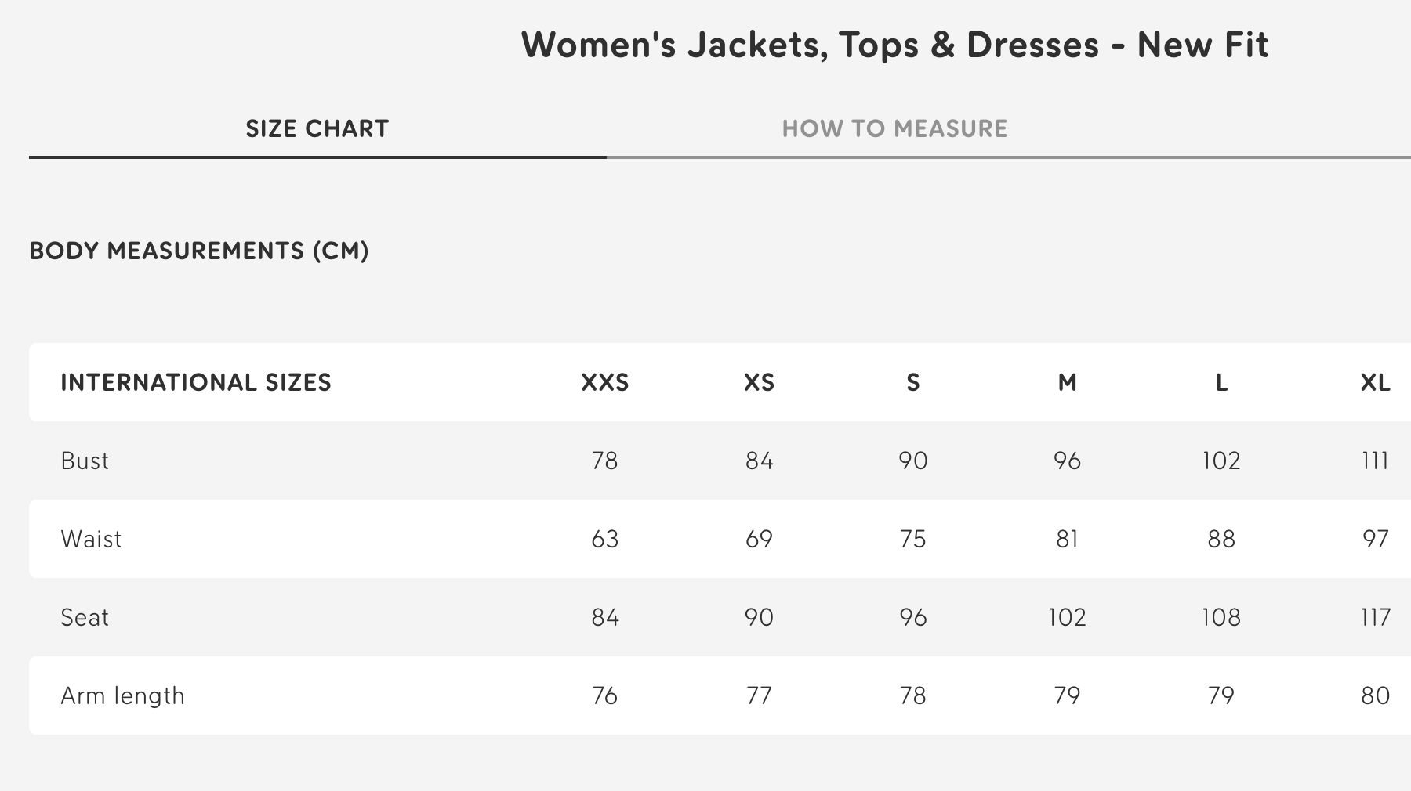Select the Seat row label
This screenshot has width=1411, height=791.
(x=85, y=617)
